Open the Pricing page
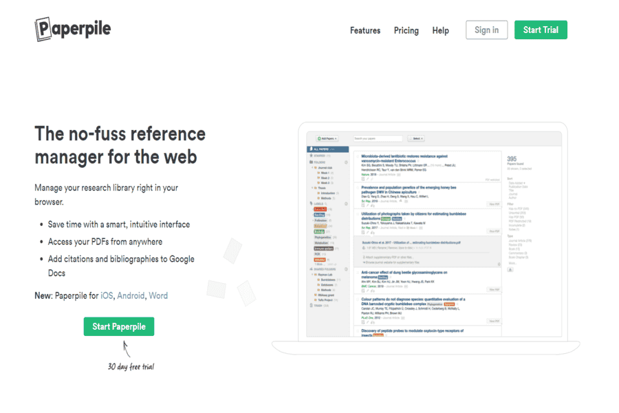 pos(406,30)
